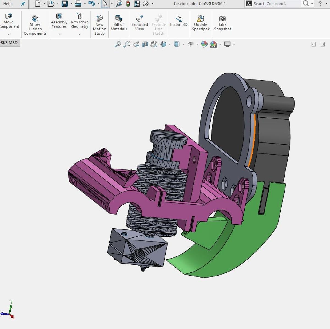330x329 pixels.
Task: Click the Take Snapshot camera icon
Action: tap(222, 18)
